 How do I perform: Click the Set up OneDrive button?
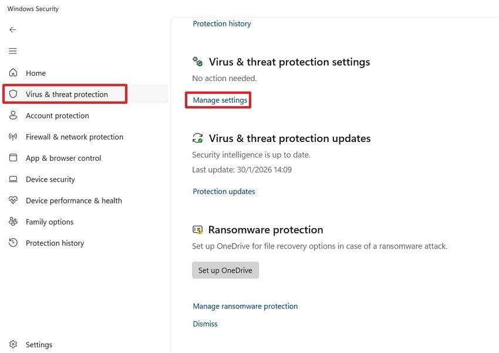click(x=225, y=270)
